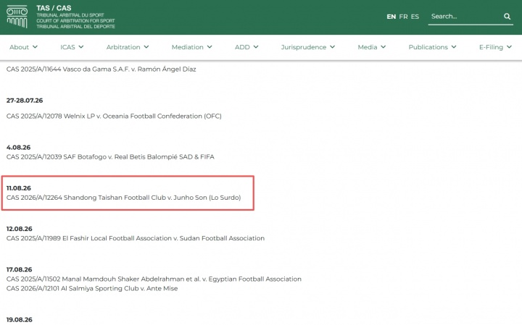Expand the chevron next to Arbitration
This screenshot has height=325, width=522.
click(146, 47)
